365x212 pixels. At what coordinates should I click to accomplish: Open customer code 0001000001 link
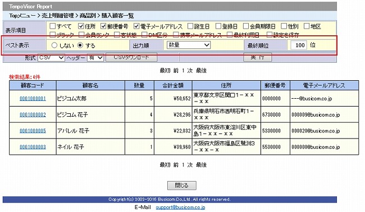click(x=33, y=99)
